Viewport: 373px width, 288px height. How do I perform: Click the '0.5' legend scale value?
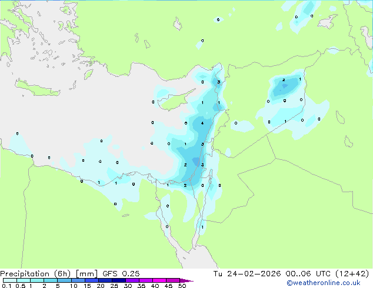click(x=21, y=286)
